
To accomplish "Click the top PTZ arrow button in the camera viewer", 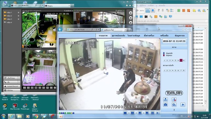I will click(x=130, y=13).
